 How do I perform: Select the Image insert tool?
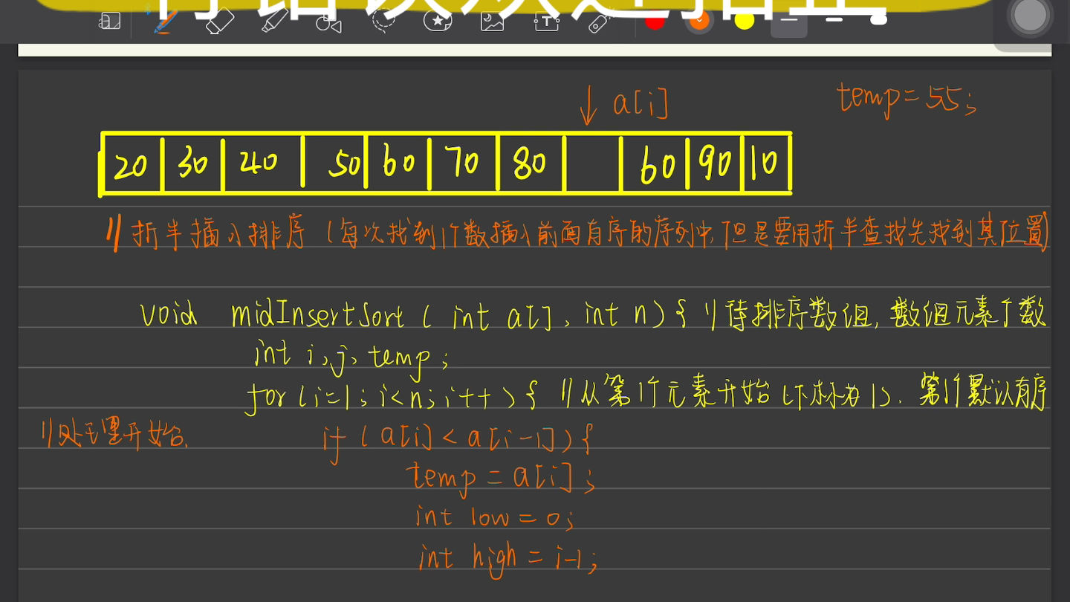click(492, 22)
